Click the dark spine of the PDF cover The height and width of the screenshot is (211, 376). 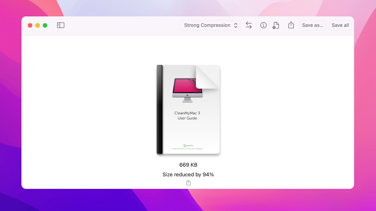[159, 109]
